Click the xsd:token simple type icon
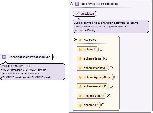 point(77,14)
